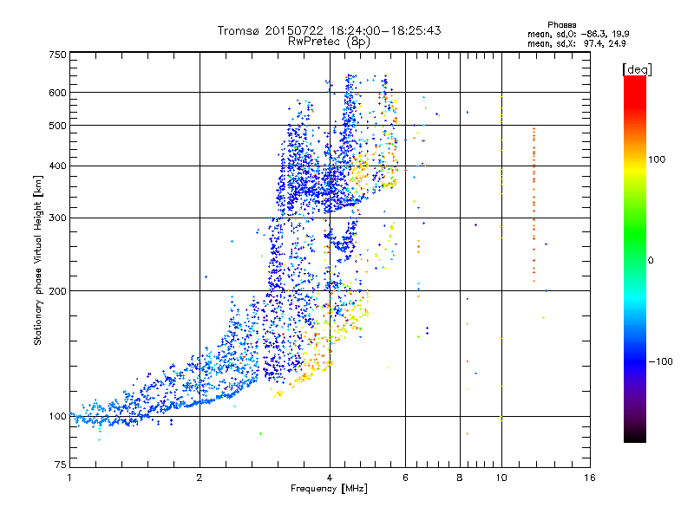Click the y-axis tick label '500'
The width and height of the screenshot is (694, 520).
tap(57, 126)
